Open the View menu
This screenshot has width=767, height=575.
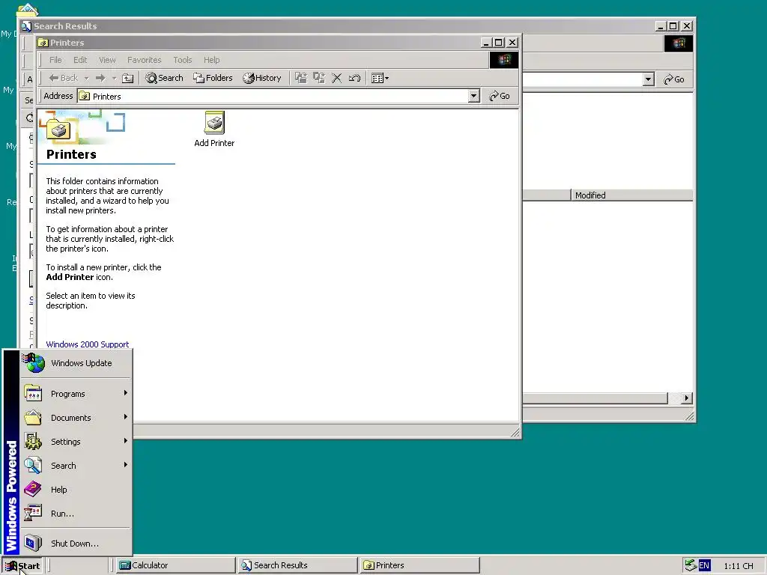(107, 60)
